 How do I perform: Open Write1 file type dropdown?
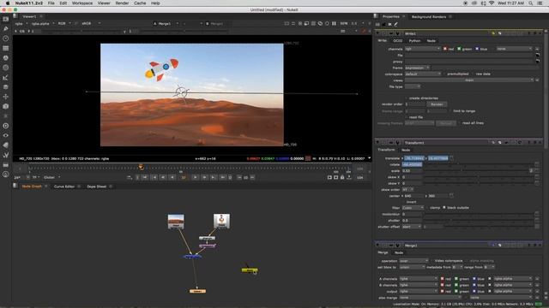pos(413,86)
